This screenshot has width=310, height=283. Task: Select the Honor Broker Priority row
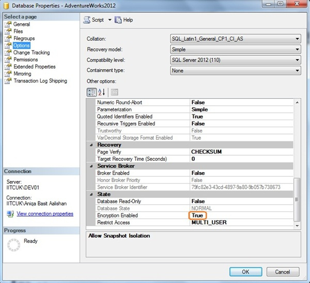194,180
